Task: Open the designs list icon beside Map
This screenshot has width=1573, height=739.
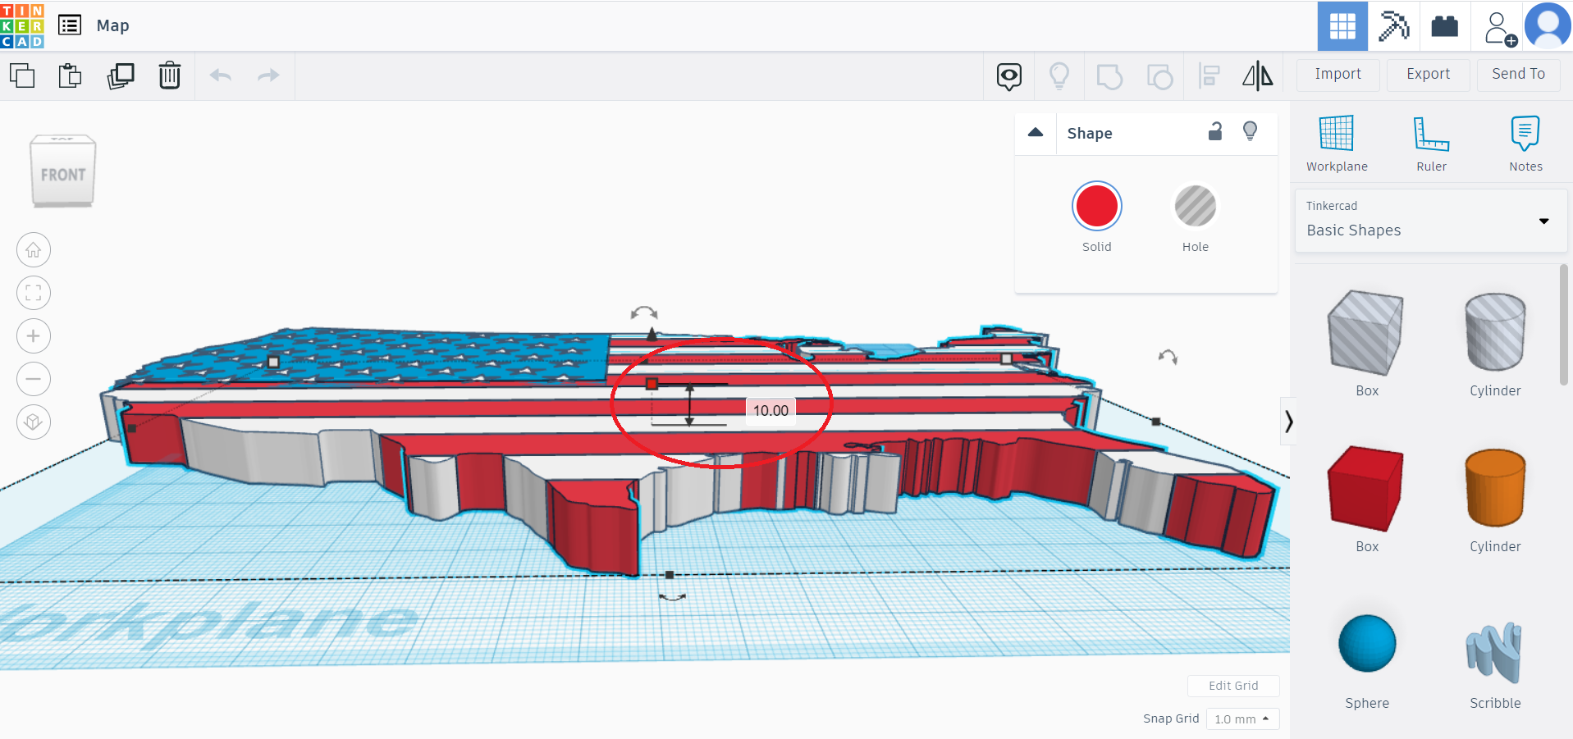Action: click(70, 25)
